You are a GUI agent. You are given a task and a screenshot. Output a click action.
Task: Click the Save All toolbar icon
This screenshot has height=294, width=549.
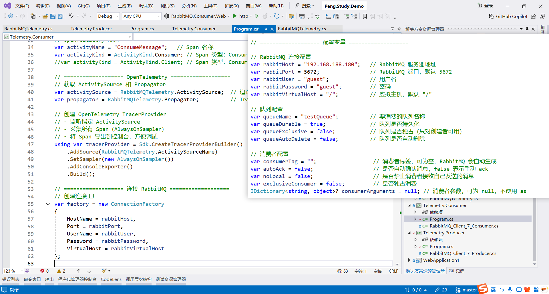tap(61, 16)
